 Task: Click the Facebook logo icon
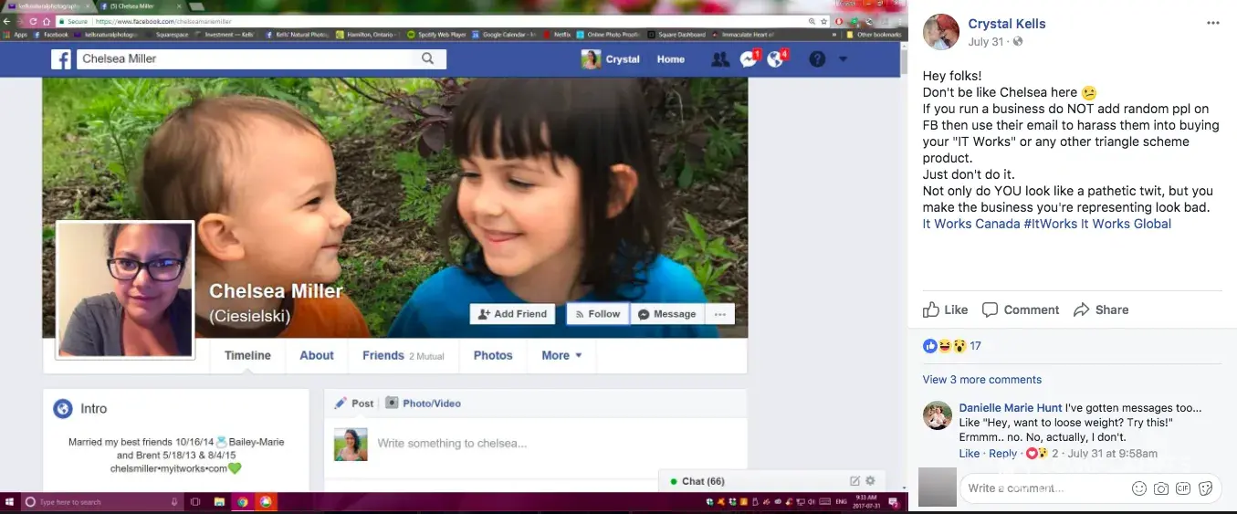[x=61, y=59]
